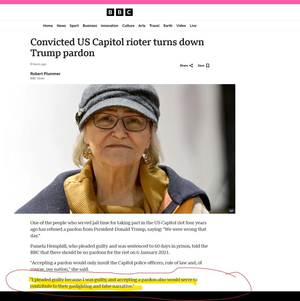Image resolution: width=300 pixels, height=301 pixels.
Task: Select the Business navigation item
Action: tap(90, 26)
